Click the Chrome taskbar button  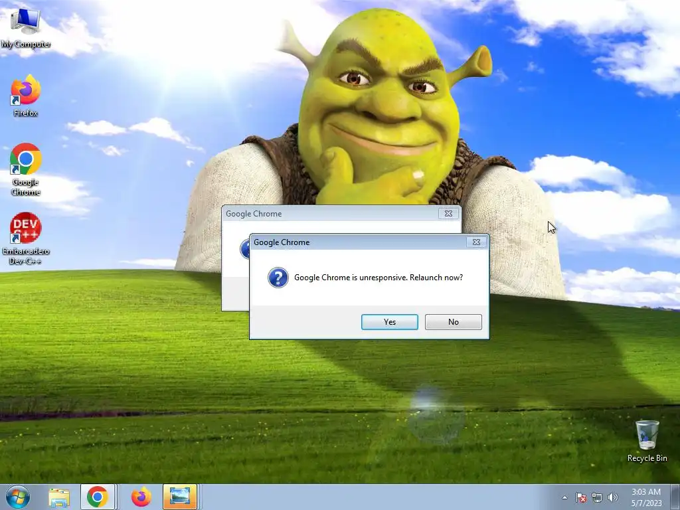[x=98, y=497]
